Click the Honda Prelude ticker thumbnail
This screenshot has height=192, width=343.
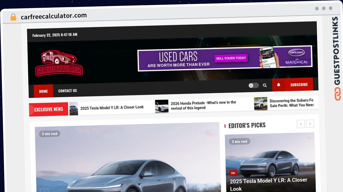pyautogui.click(x=162, y=106)
